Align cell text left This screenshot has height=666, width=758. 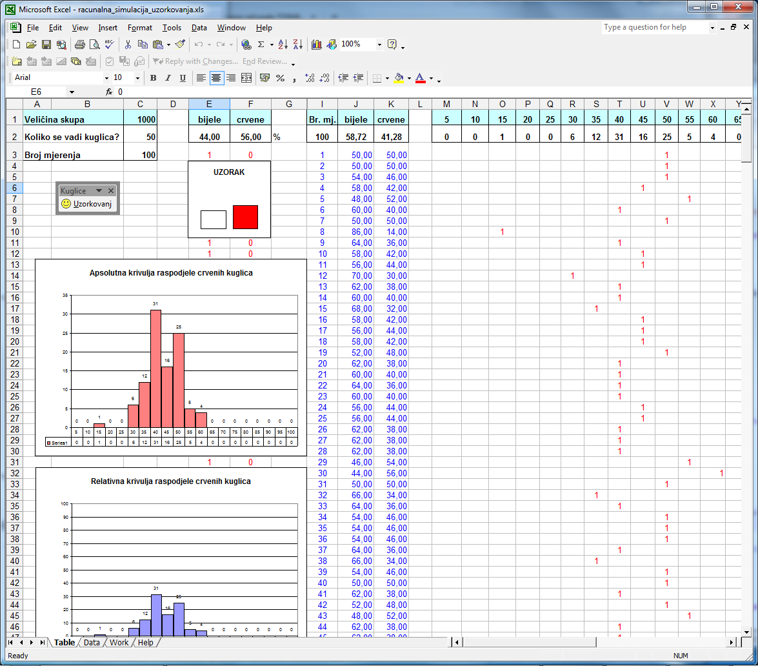coord(201,78)
